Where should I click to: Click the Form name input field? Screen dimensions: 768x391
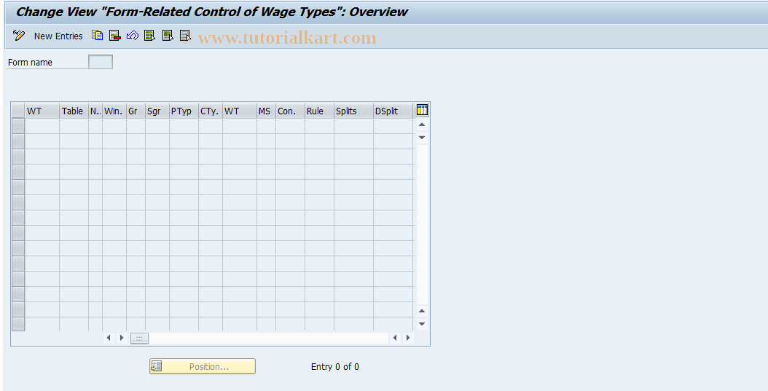coord(101,62)
